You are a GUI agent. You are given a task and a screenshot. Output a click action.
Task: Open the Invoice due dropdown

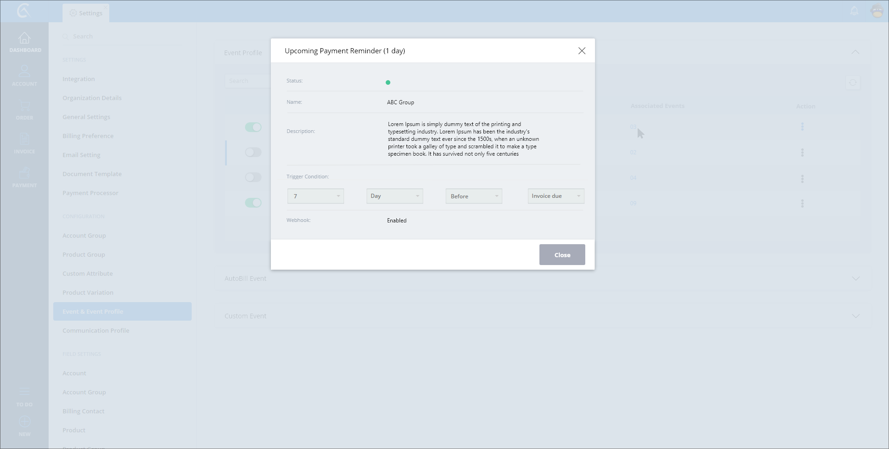[556, 196]
